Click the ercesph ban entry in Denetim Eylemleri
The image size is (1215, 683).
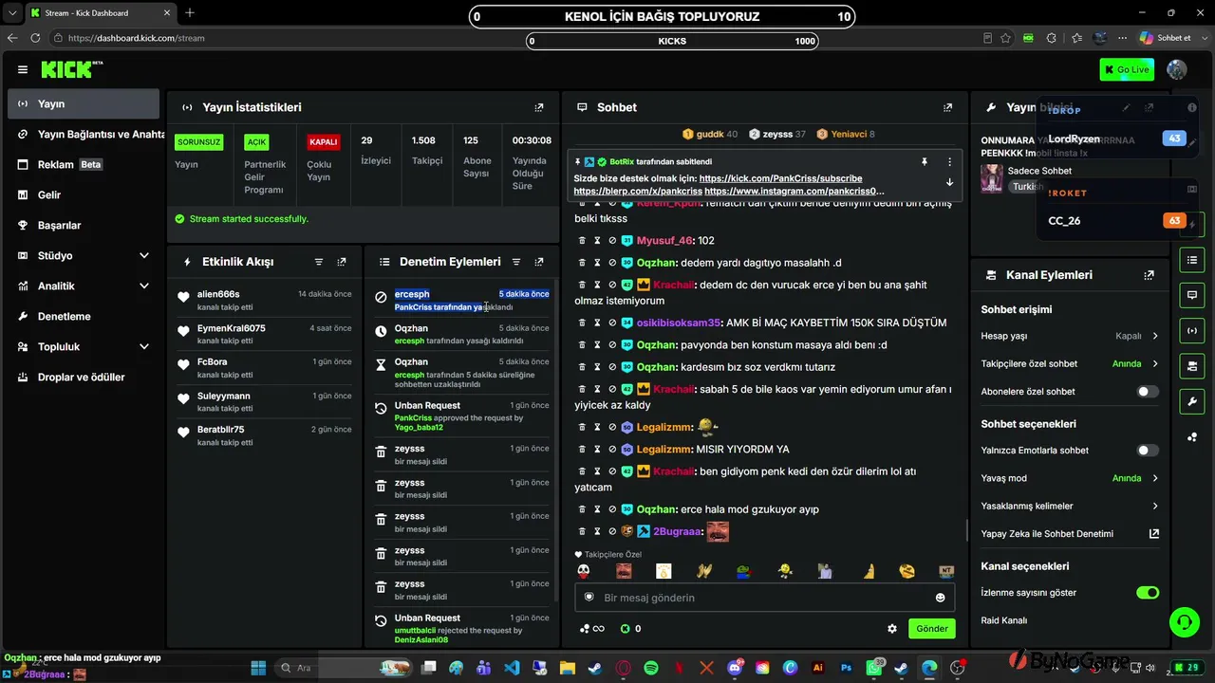(x=461, y=300)
